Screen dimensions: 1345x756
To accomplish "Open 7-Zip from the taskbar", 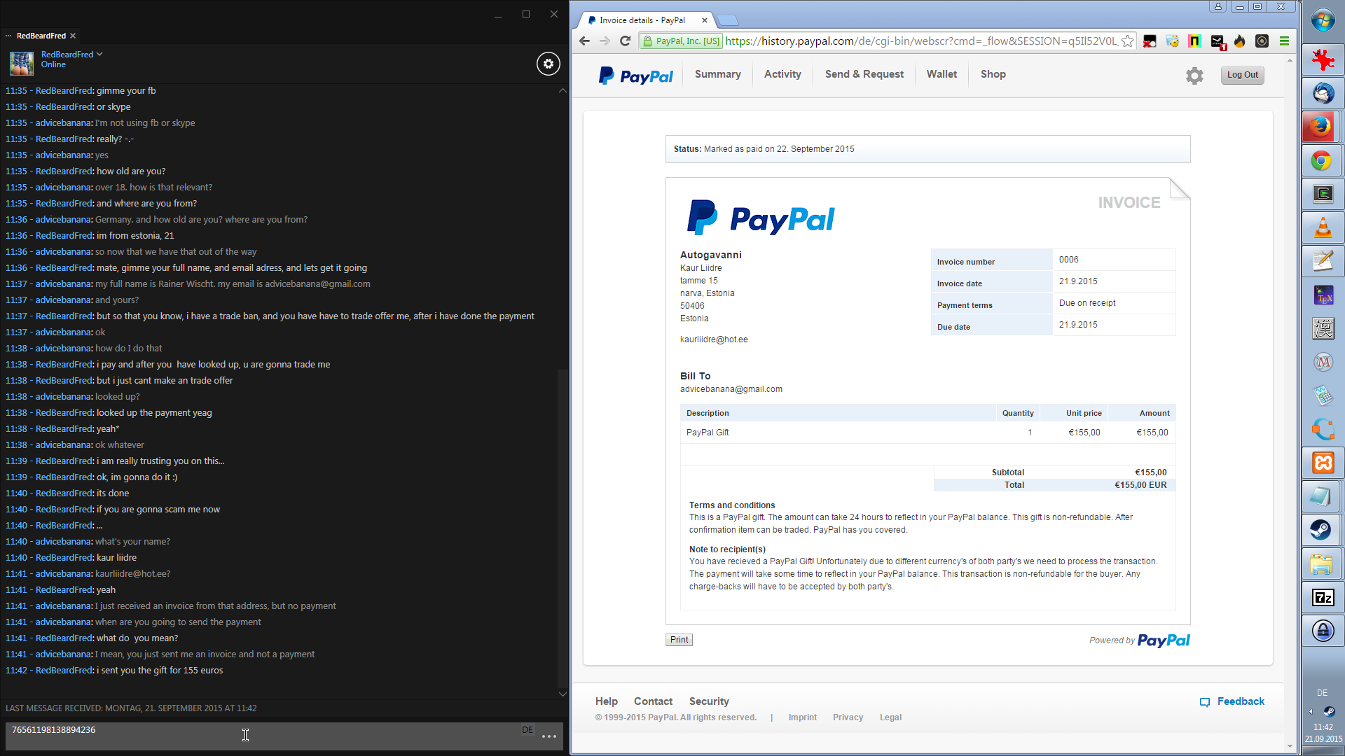I will [1322, 598].
